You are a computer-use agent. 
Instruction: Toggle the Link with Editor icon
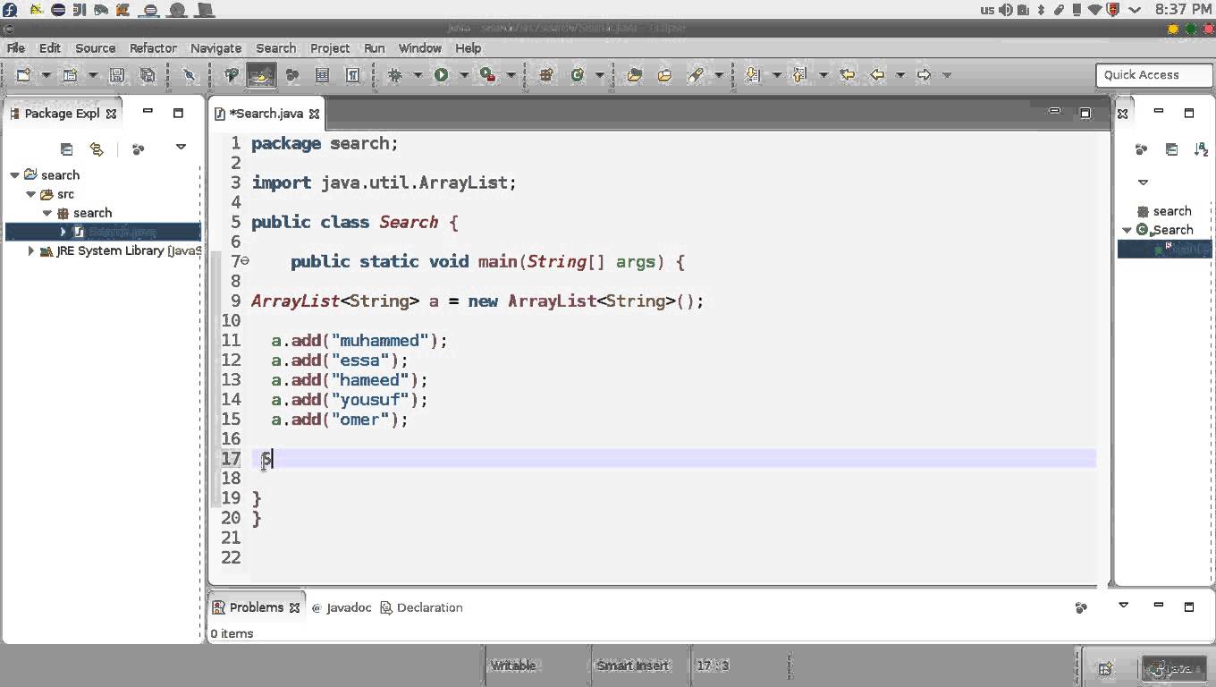point(97,149)
